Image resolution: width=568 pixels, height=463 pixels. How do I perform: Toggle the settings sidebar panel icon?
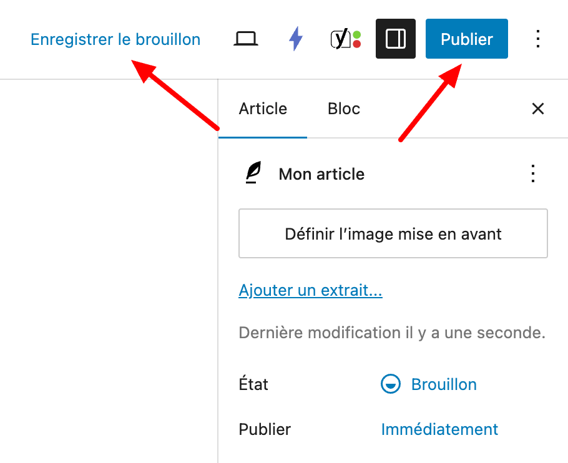(x=395, y=38)
